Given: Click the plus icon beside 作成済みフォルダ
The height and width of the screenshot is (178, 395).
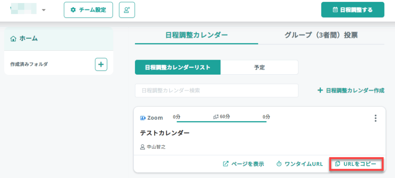Looking at the screenshot, I should point(101,64).
